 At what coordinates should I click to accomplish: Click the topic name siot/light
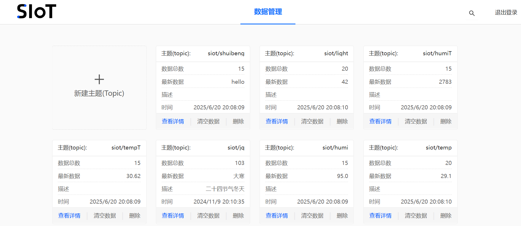pos(336,54)
